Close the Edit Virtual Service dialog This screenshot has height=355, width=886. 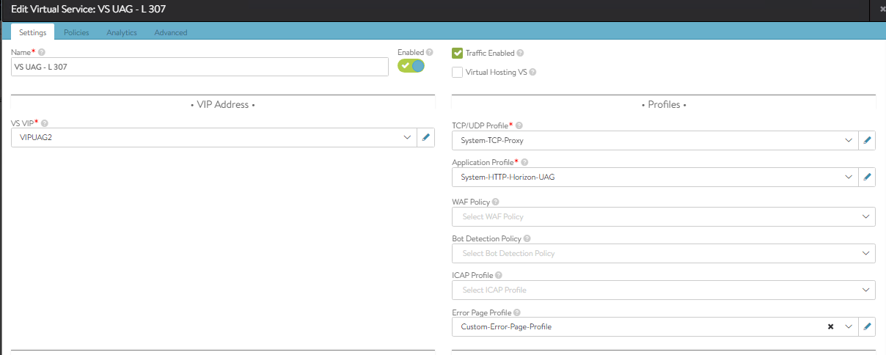coord(882,9)
